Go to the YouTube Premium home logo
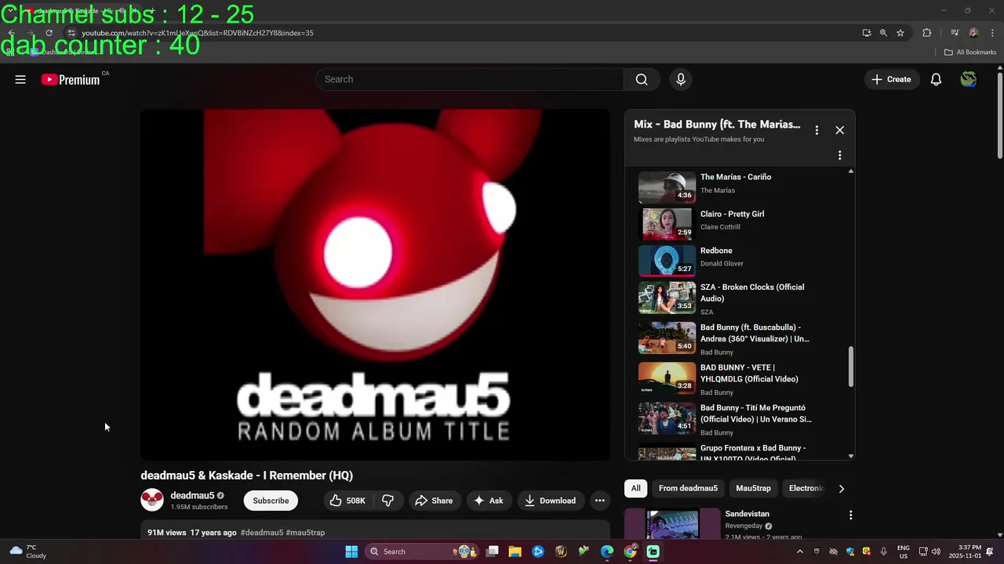 coord(71,79)
